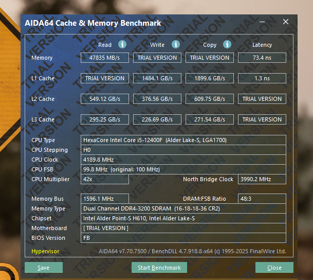The height and width of the screenshot is (280, 313).
Task: Click the L2 Cache copy 609.75 GB/s
Action: click(210, 99)
